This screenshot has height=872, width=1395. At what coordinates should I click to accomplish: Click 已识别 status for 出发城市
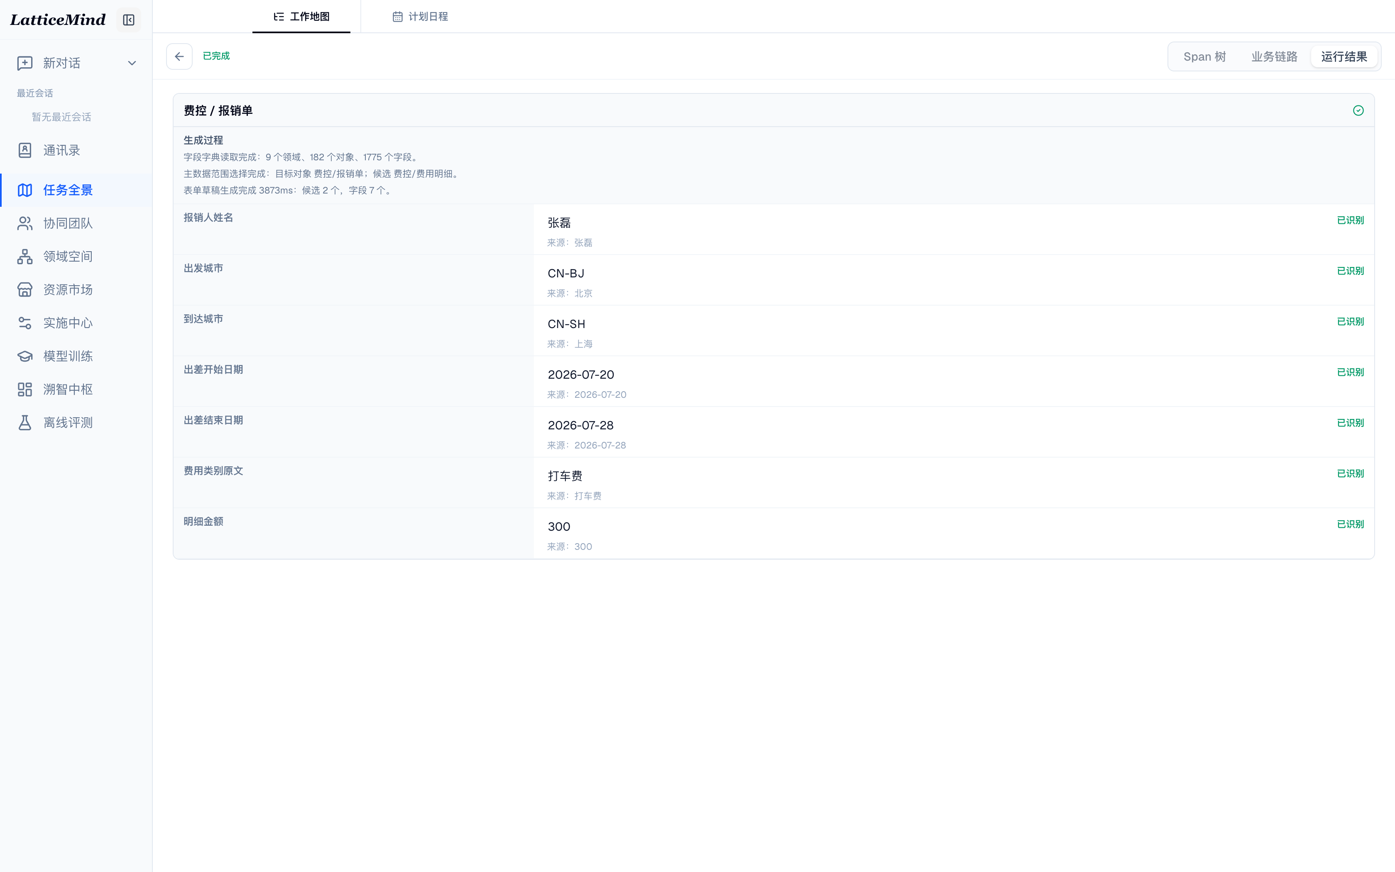[x=1350, y=271]
